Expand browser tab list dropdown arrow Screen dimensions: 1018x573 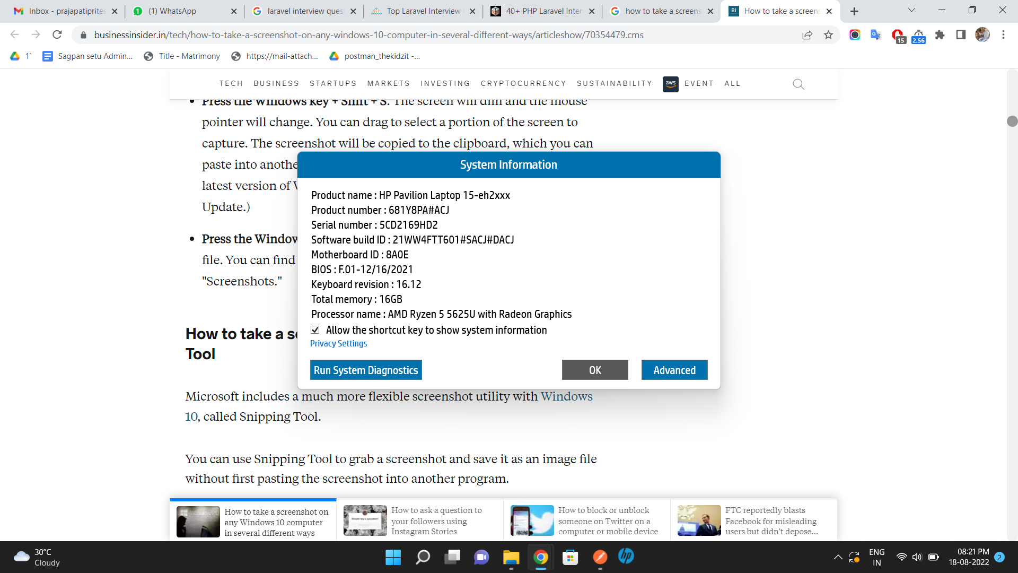(x=911, y=11)
